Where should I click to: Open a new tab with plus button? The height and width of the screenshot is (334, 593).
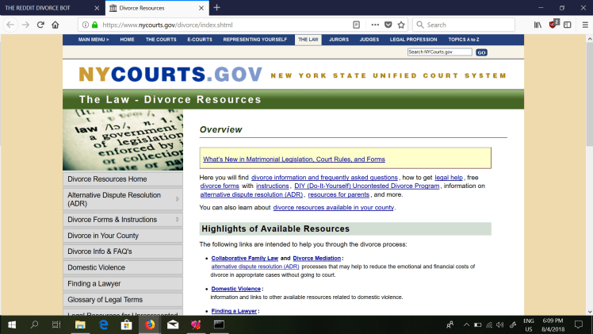coord(216,8)
